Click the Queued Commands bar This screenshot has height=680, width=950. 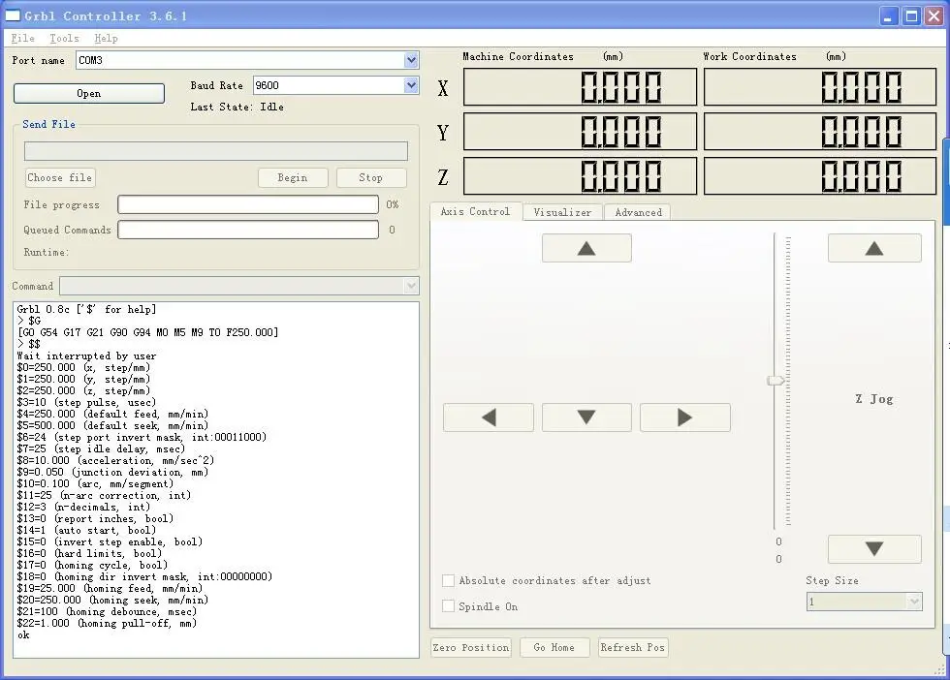[x=248, y=230]
